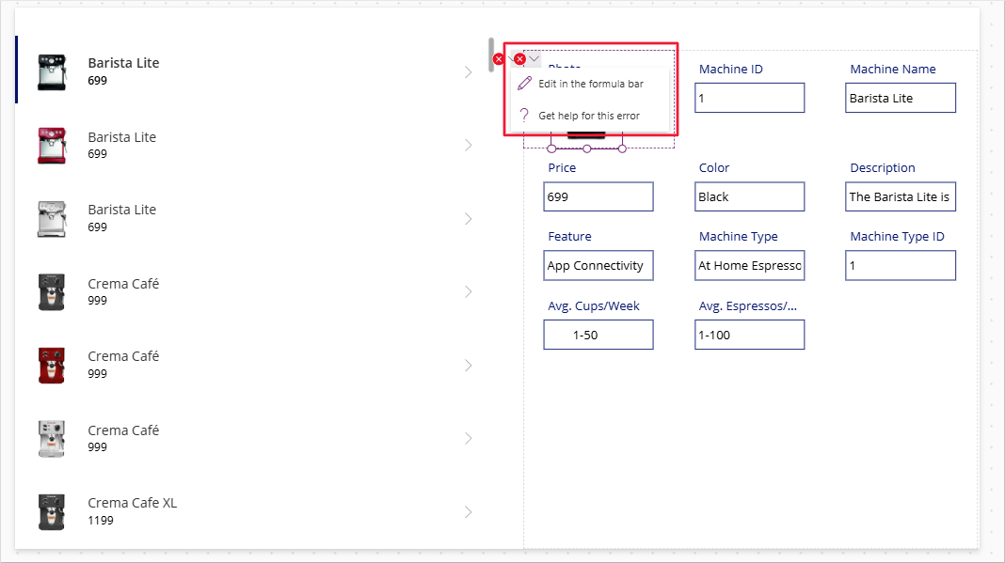Select the Price field showing 699
The image size is (1005, 563).
(x=598, y=196)
